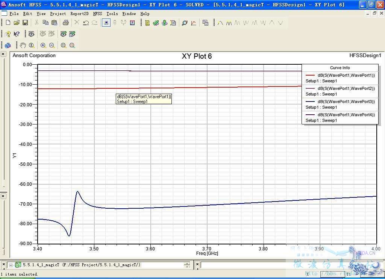Close the message panel at bottom

[x=197, y=265]
